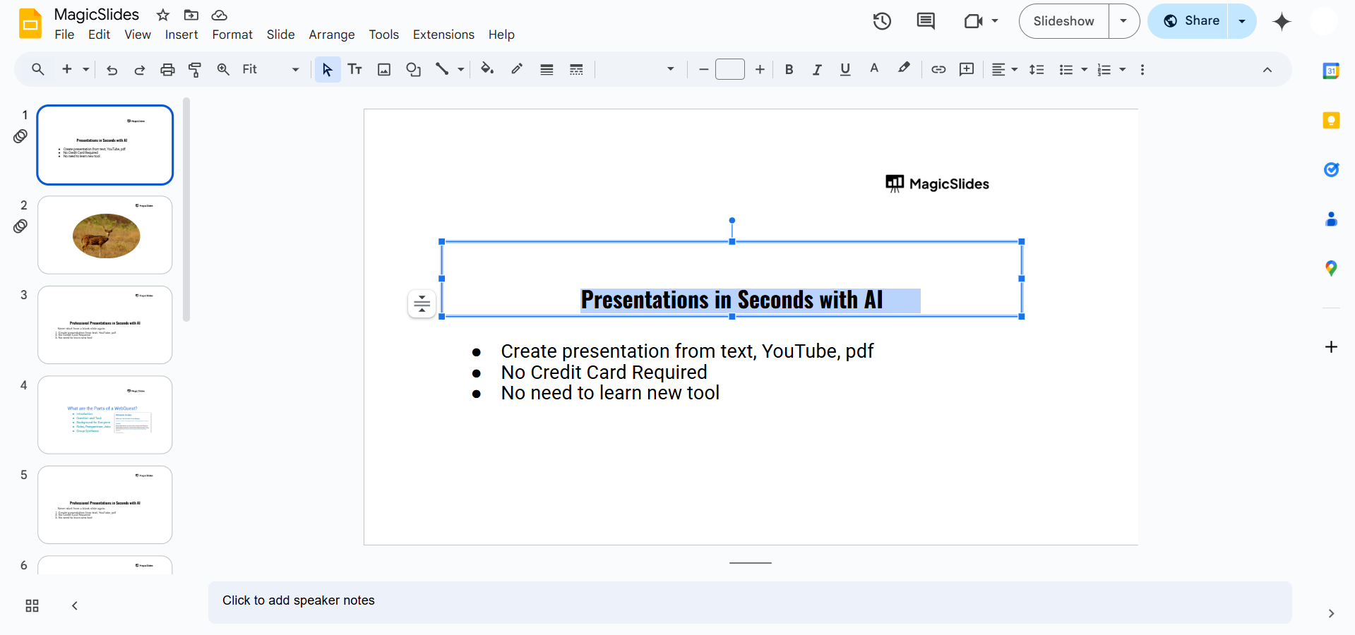
Task: Expand the Share options dropdown
Action: coord(1242,21)
